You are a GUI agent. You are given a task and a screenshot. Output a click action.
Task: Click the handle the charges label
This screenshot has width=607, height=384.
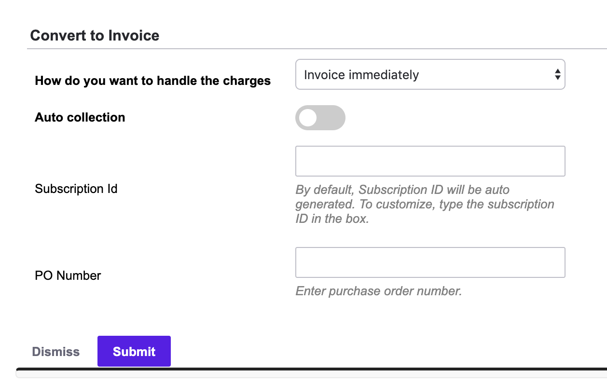(152, 81)
